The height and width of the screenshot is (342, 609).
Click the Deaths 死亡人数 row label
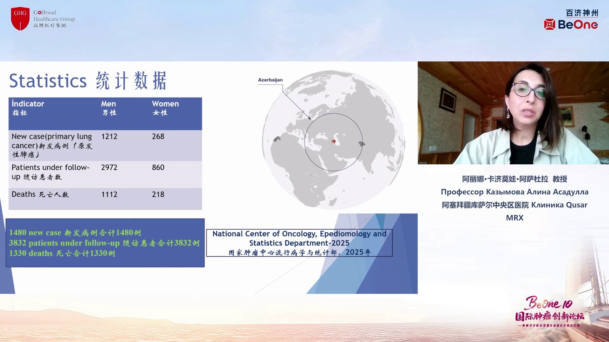(x=40, y=194)
